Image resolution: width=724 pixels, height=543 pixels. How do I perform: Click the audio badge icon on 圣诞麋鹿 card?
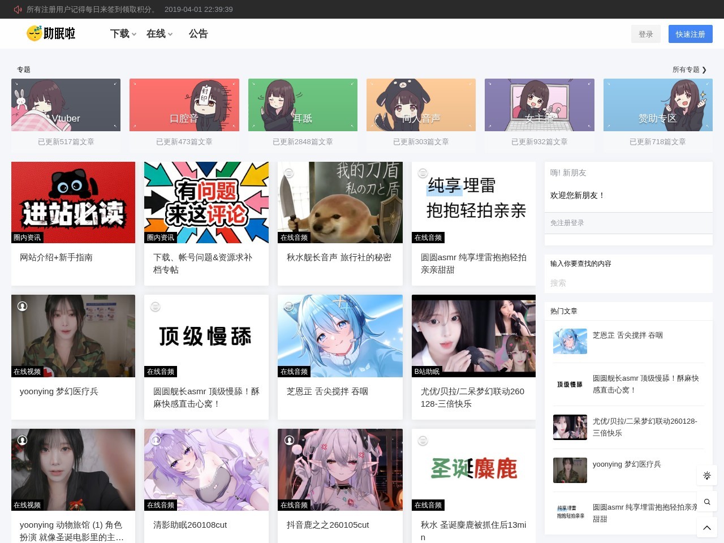pyautogui.click(x=423, y=441)
